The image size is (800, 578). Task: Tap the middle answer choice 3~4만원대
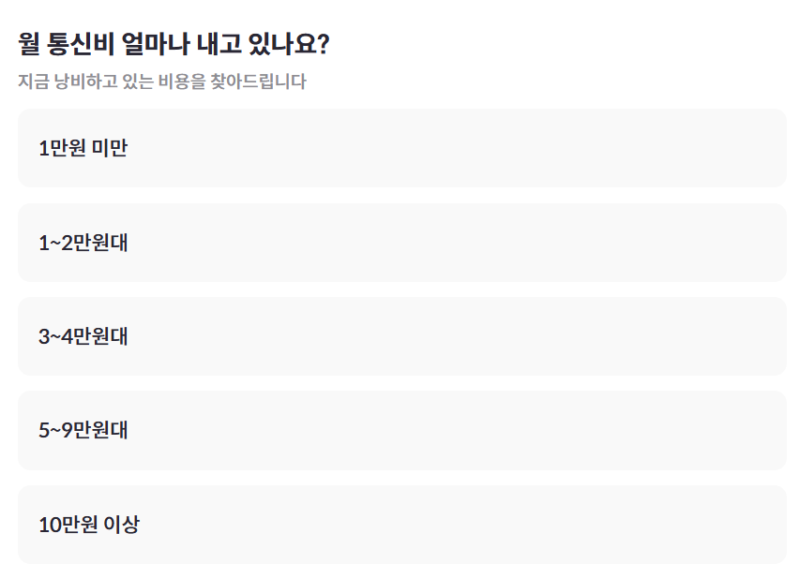click(x=400, y=337)
